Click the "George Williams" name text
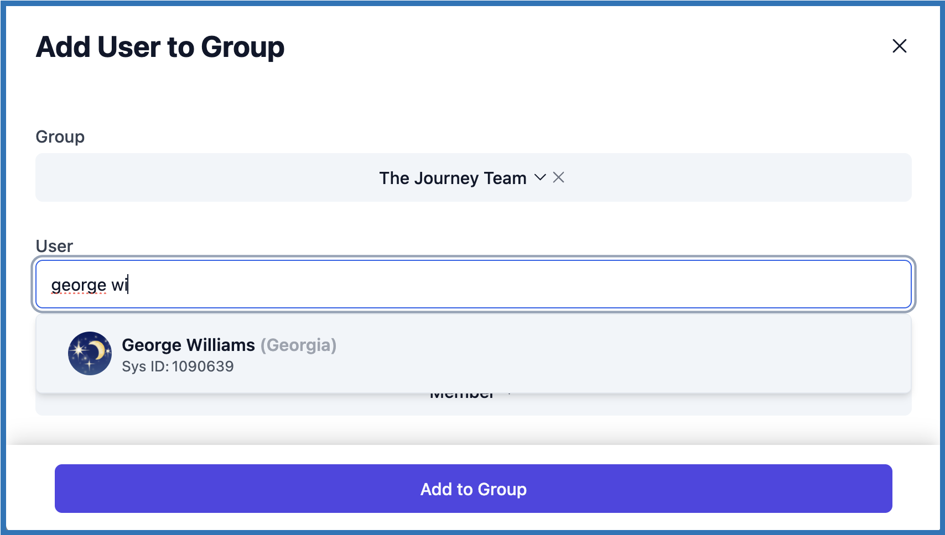This screenshot has width=945, height=535. tap(188, 345)
